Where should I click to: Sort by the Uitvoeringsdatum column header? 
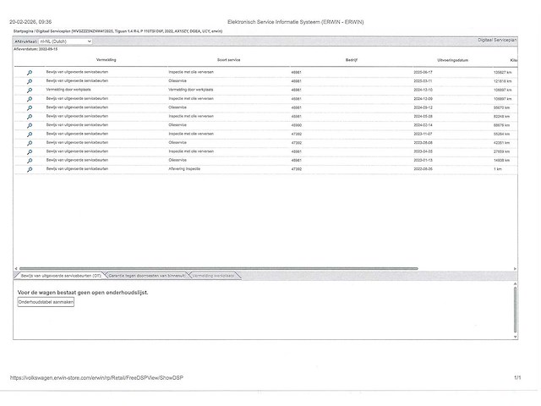pyautogui.click(x=453, y=61)
